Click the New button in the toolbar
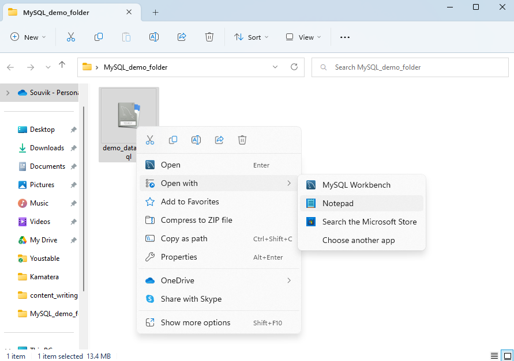Image resolution: width=514 pixels, height=361 pixels. click(x=27, y=37)
